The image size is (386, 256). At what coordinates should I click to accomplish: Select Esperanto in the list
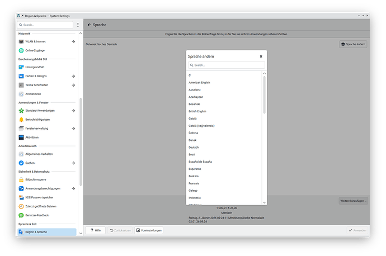[224, 169]
